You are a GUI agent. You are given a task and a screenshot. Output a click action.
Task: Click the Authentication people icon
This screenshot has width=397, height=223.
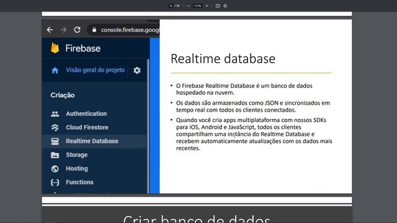click(55, 114)
